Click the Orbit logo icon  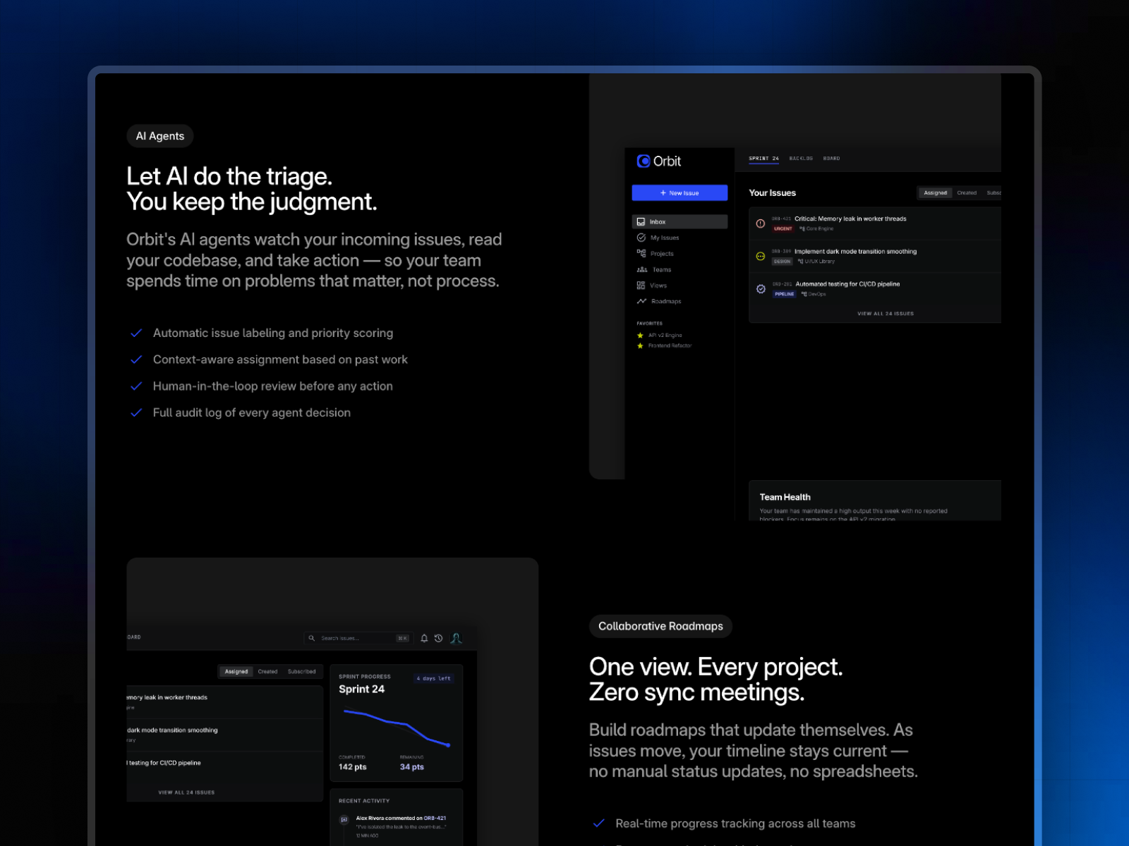(643, 161)
